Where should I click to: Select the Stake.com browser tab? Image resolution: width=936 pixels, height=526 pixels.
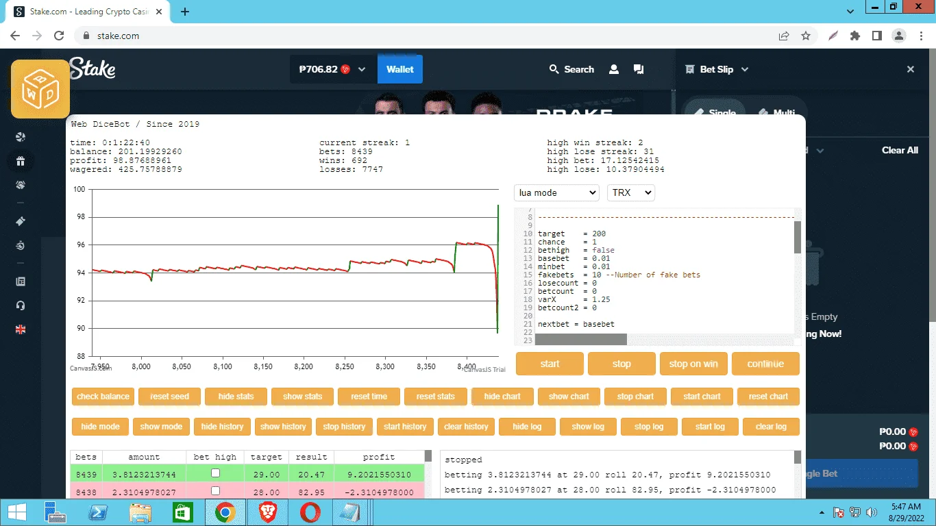[x=87, y=12]
